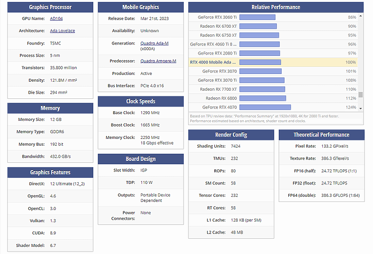This screenshot has width=373, height=254.
Task: Select the GeForce RTX 4060 Ti 8 row
Action: [273, 44]
